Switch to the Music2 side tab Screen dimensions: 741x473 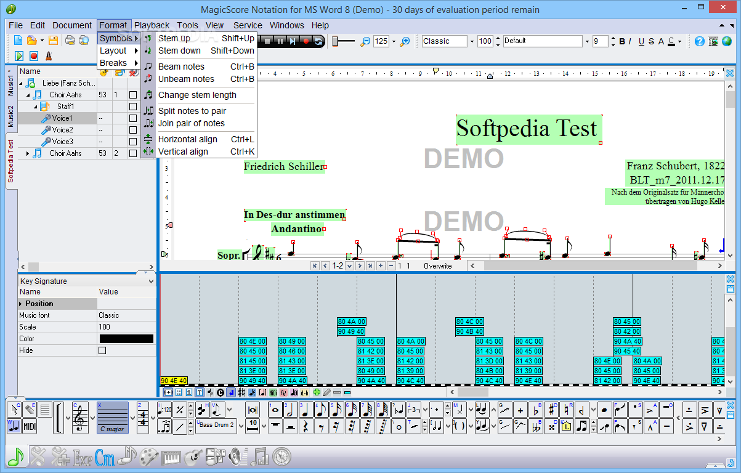11,116
